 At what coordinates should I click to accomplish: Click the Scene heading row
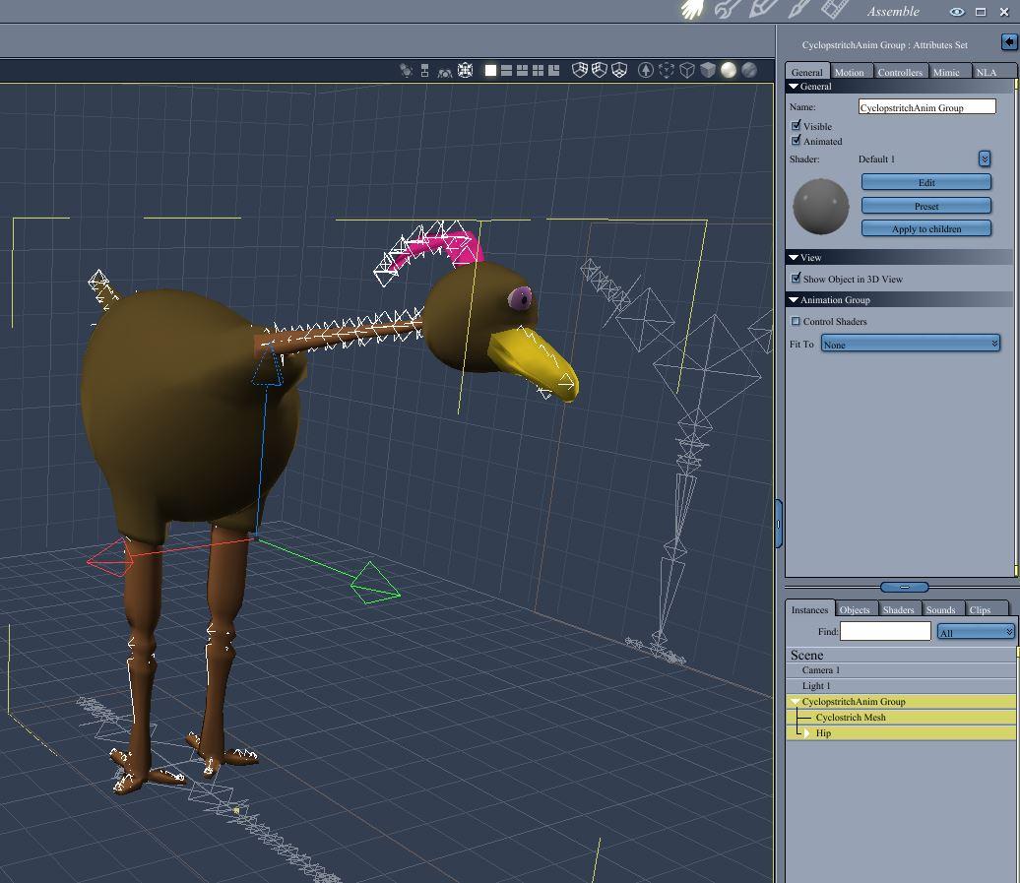901,655
